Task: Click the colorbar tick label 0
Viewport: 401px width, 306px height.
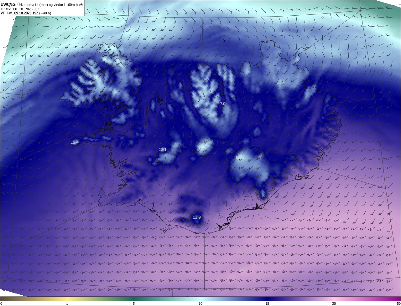Action: 1,303
